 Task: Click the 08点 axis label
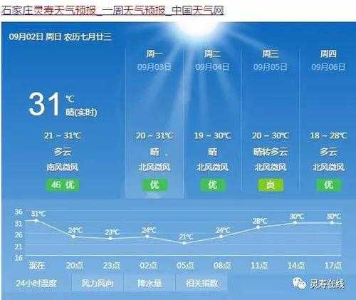tap(222, 265)
